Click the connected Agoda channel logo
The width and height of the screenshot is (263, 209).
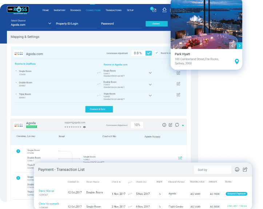point(19,125)
